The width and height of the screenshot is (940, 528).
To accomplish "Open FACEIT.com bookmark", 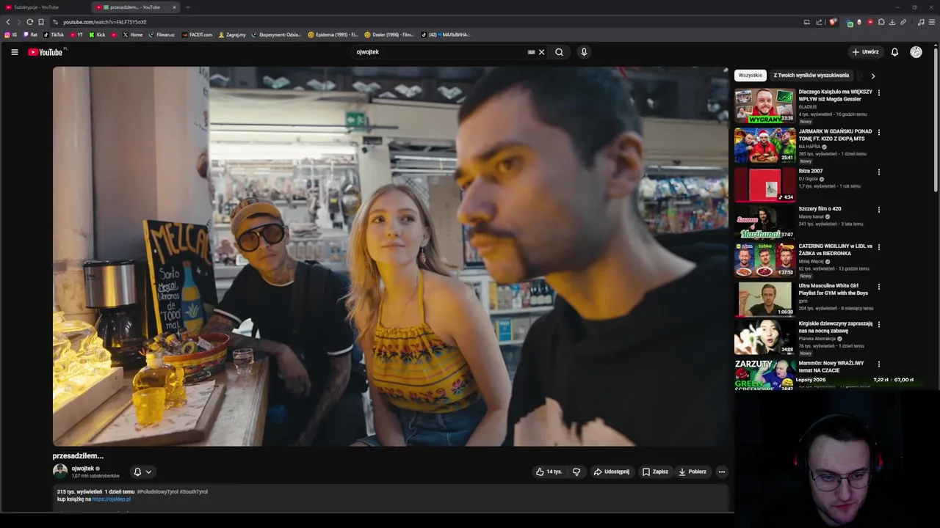I will (197, 34).
